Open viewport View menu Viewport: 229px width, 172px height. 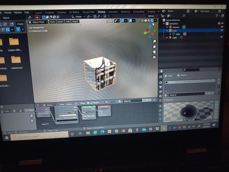52,22
